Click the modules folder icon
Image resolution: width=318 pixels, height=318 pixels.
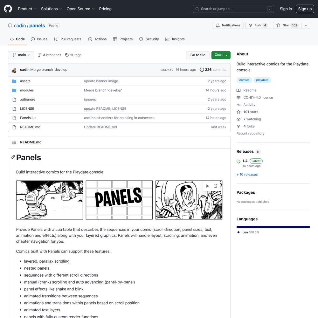[14, 90]
